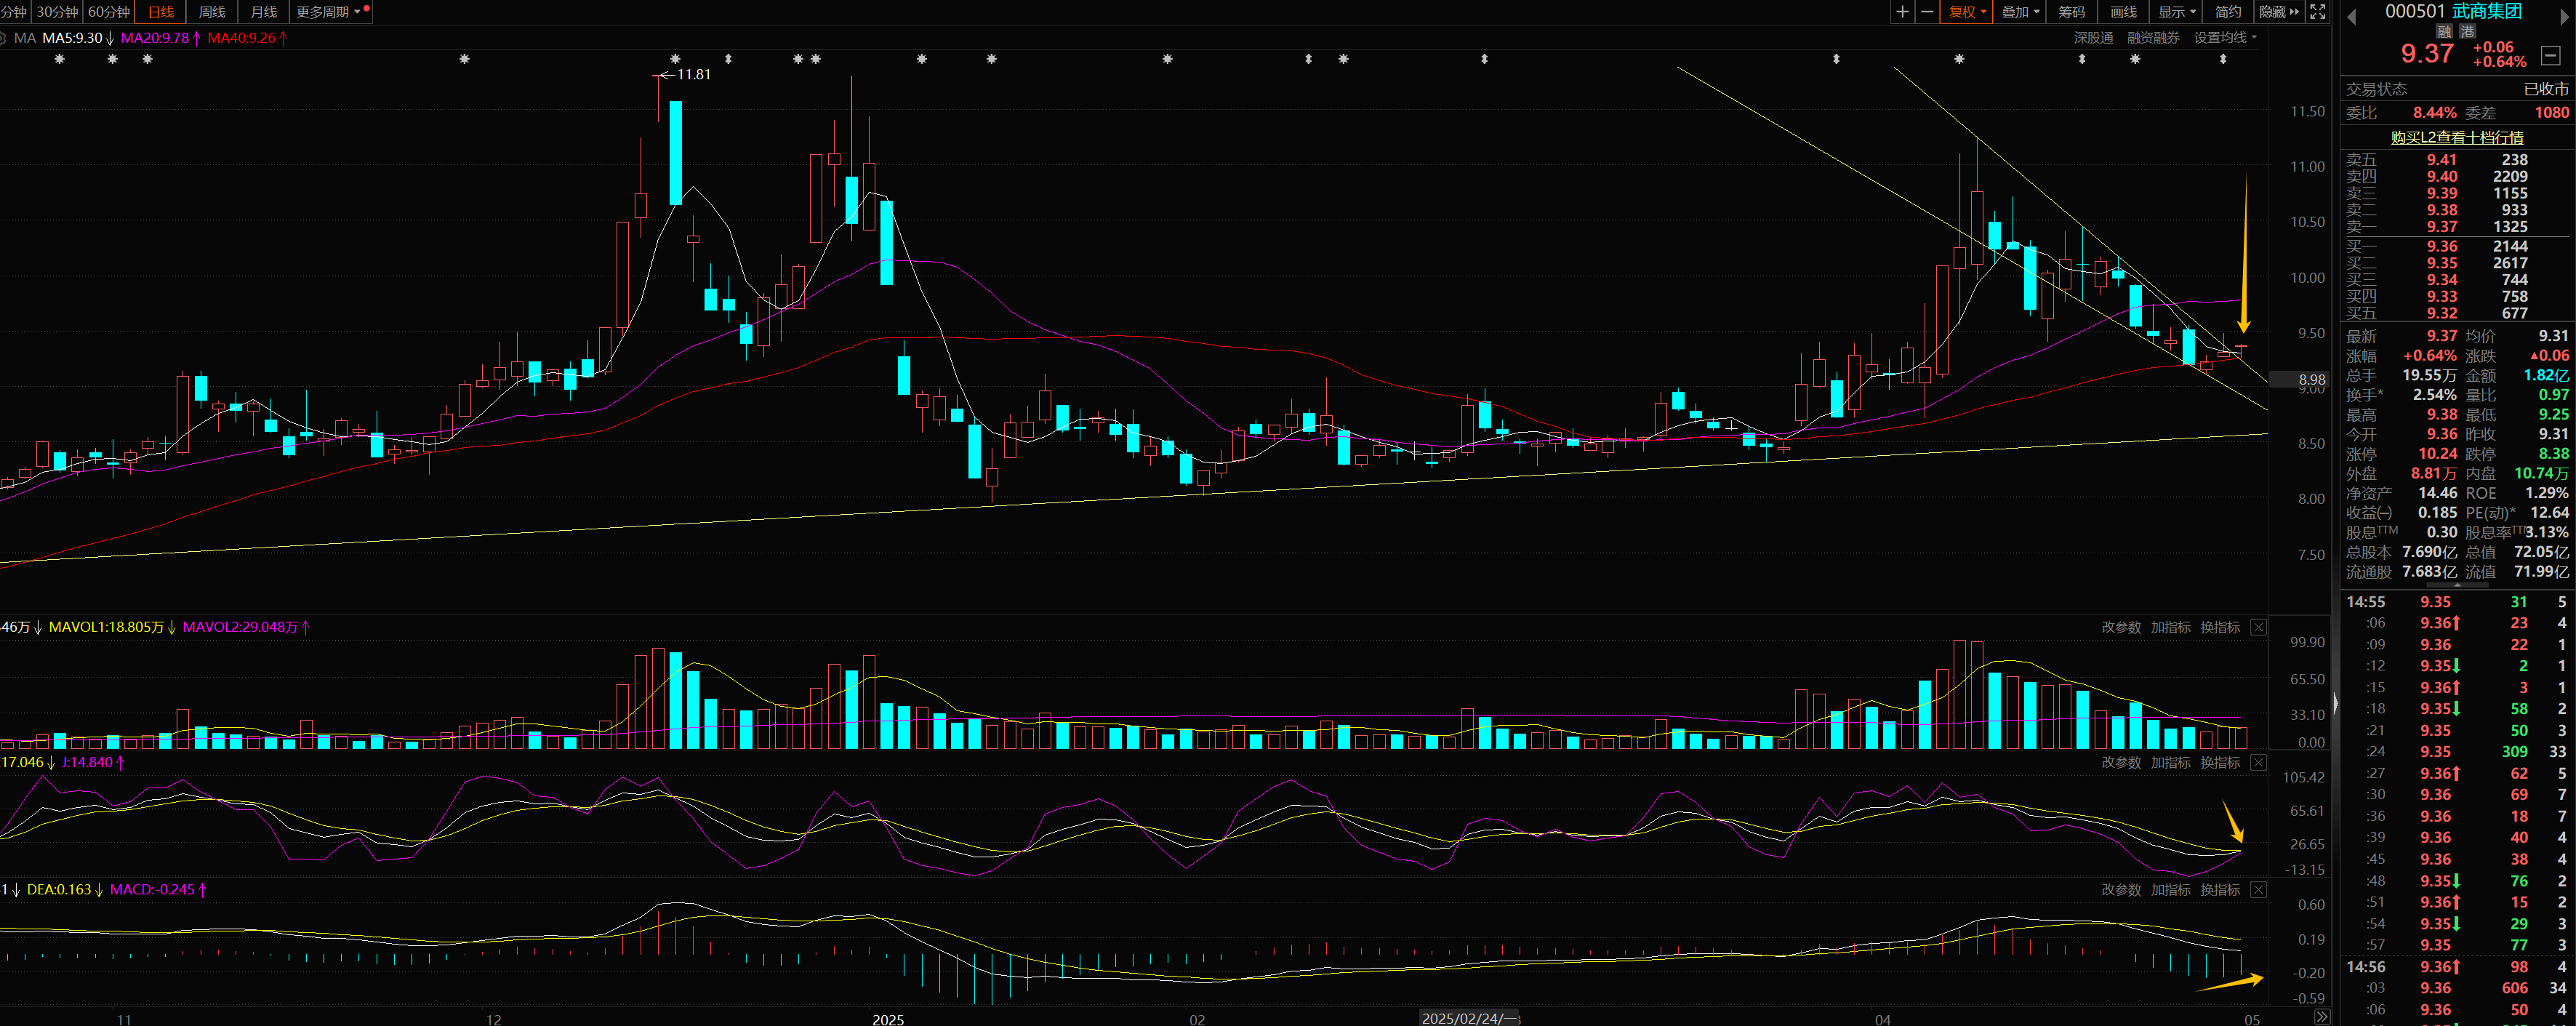Image resolution: width=2576 pixels, height=1026 pixels.
Task: Close the KDJ indicator panel
Action: click(2258, 762)
